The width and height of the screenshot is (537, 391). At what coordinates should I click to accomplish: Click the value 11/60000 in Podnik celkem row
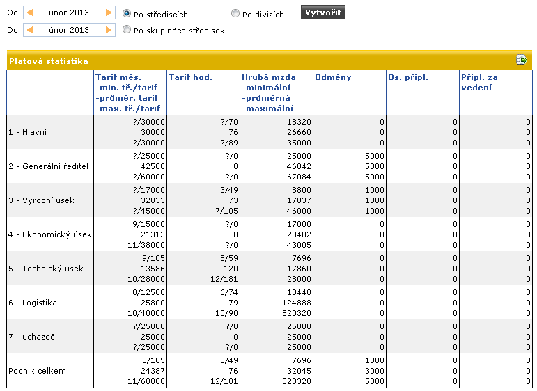click(146, 381)
